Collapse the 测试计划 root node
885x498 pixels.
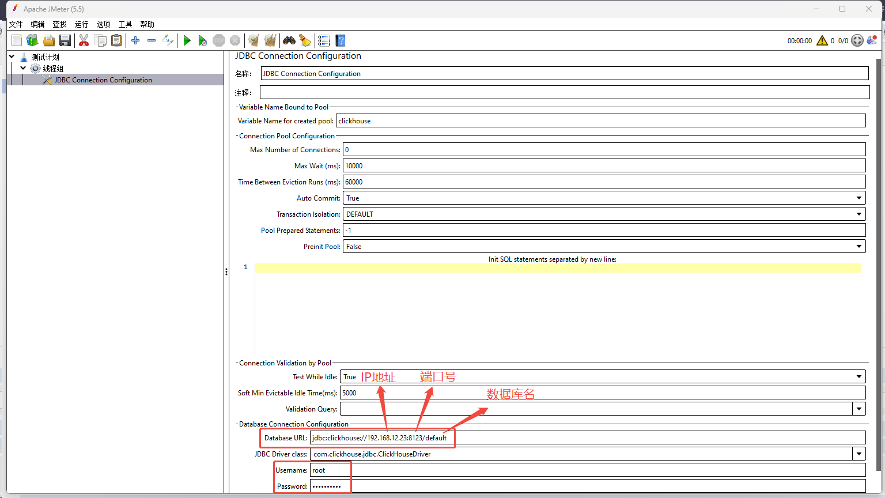pos(12,56)
